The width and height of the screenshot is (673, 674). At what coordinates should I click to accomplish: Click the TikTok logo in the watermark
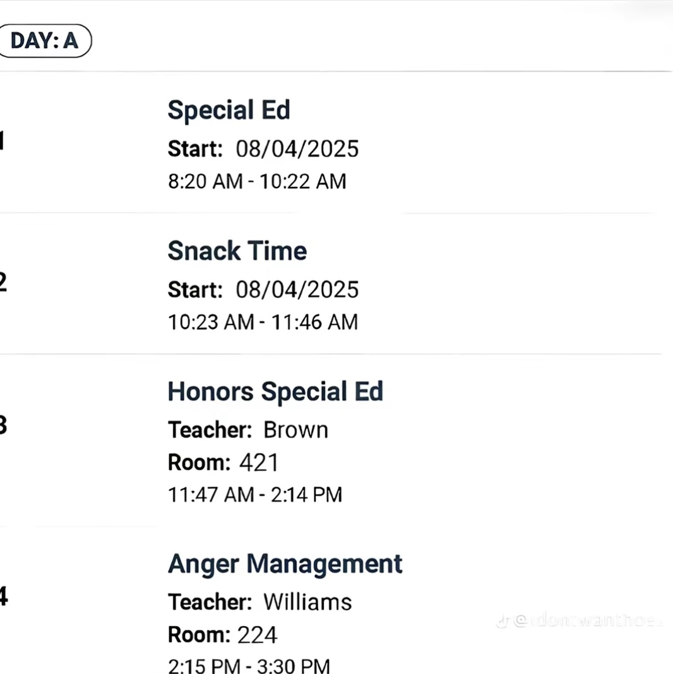503,621
